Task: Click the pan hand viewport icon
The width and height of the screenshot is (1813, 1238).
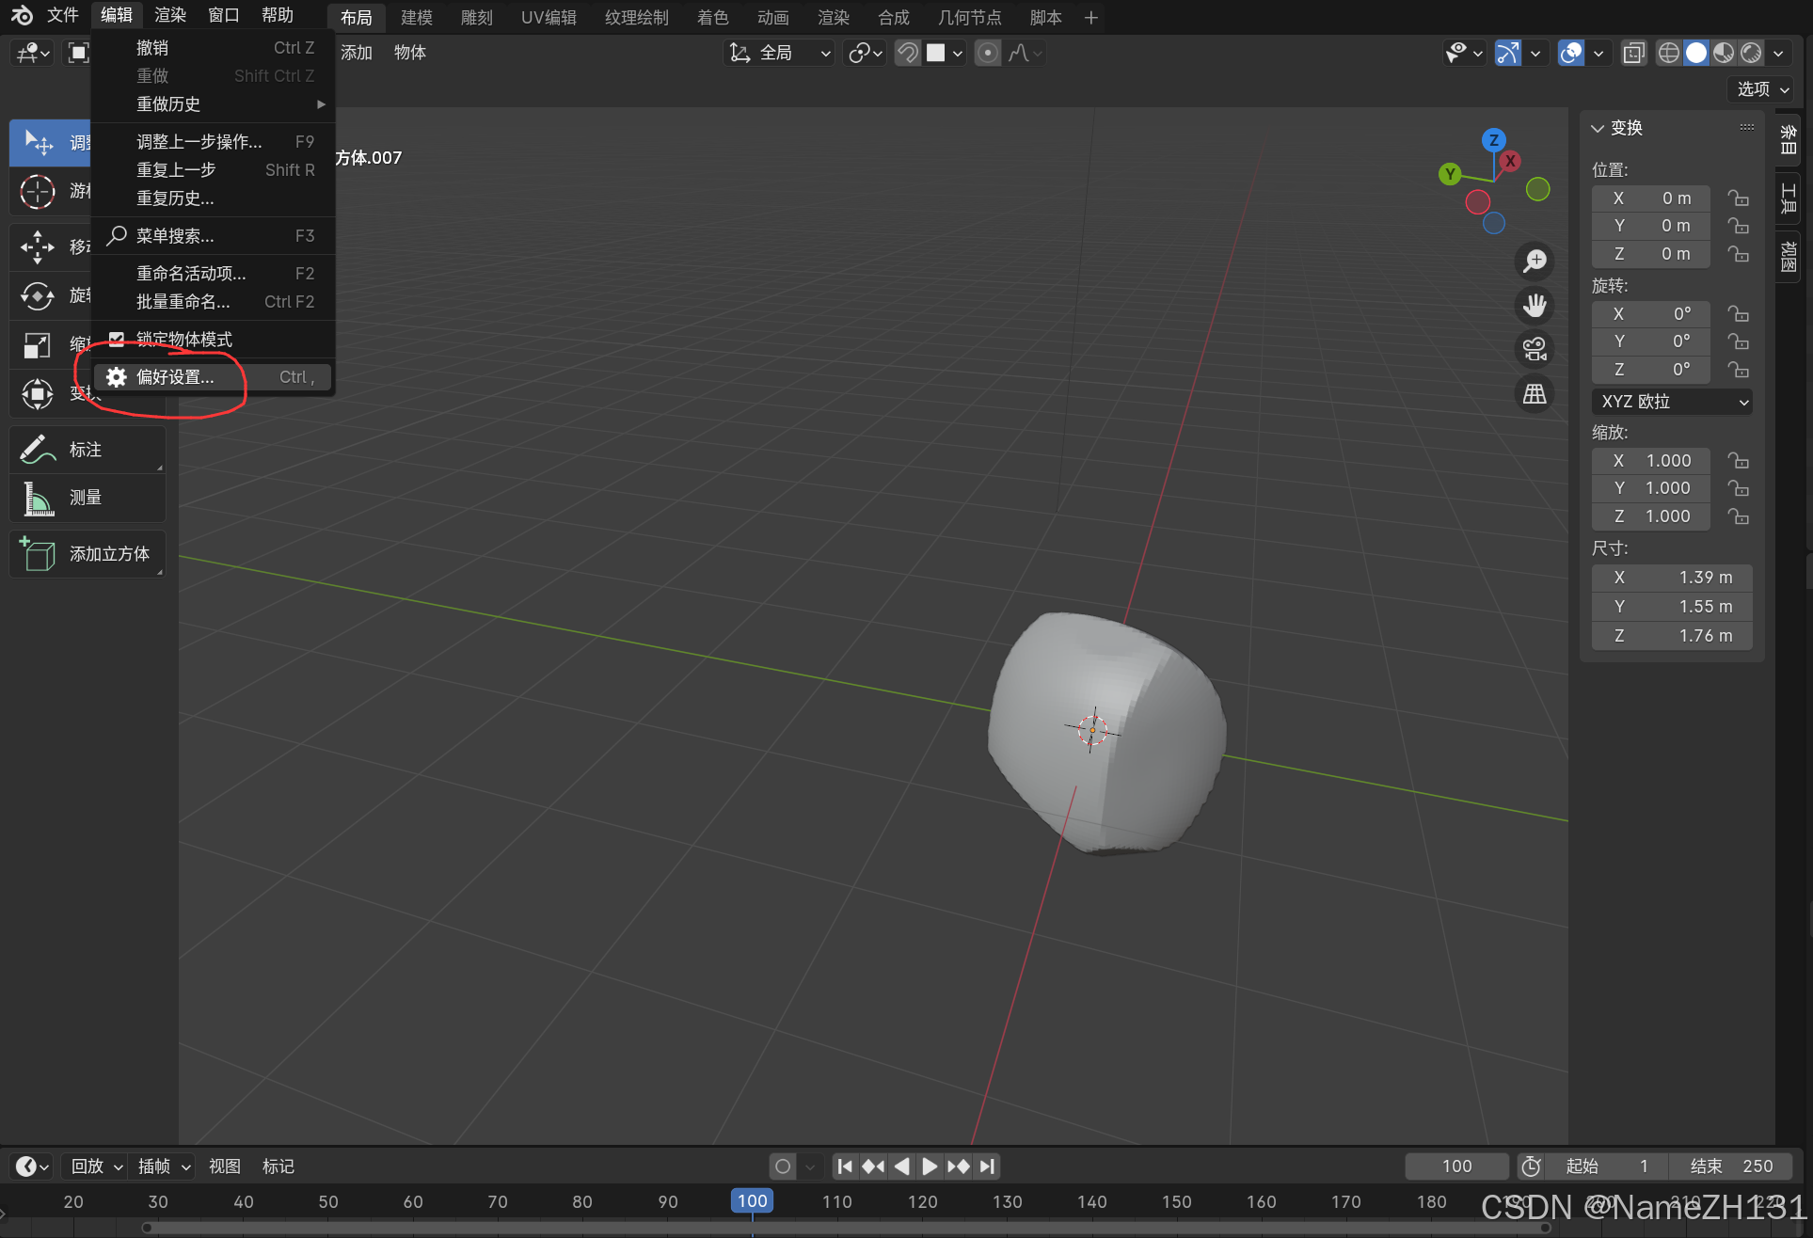Action: (x=1535, y=305)
